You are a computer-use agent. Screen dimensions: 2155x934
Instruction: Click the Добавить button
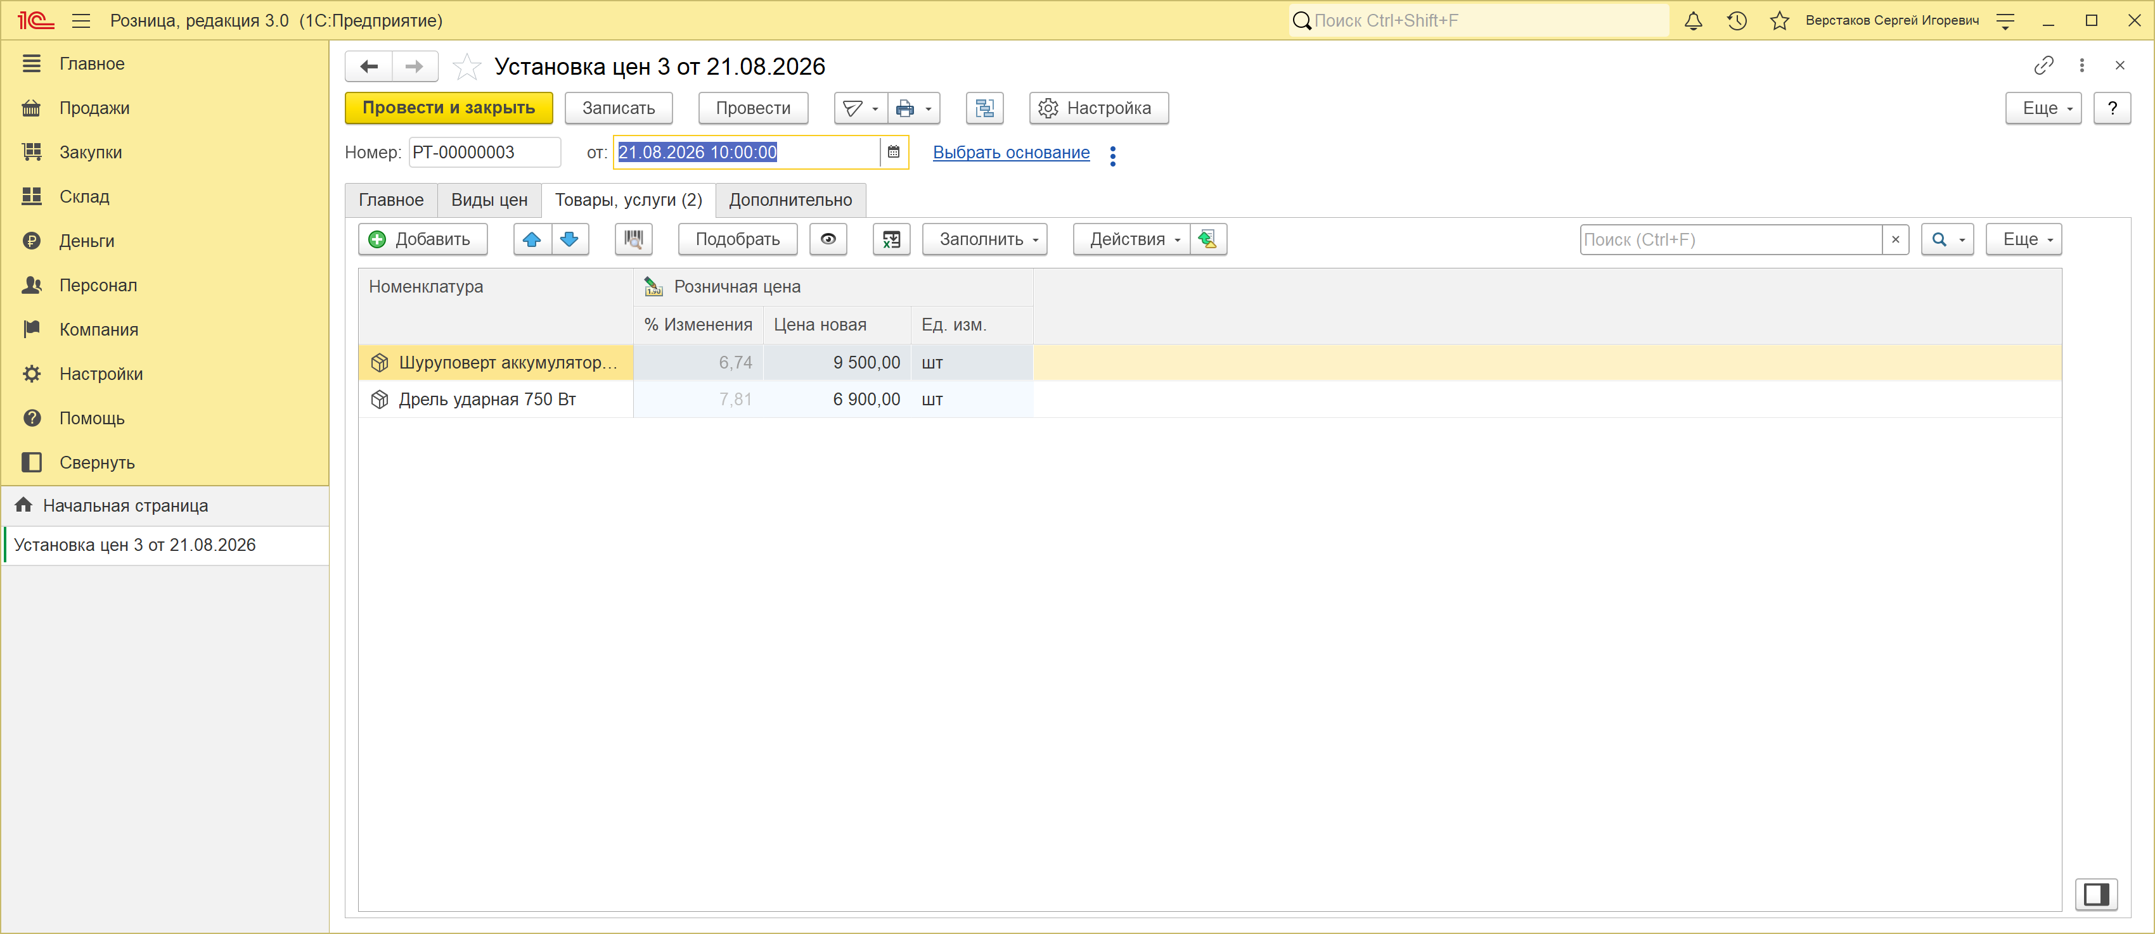(423, 240)
